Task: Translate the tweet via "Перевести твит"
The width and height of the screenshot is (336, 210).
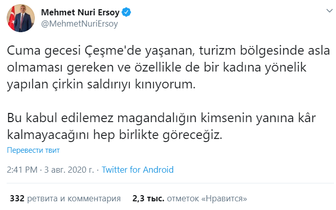Action: (x=34, y=151)
